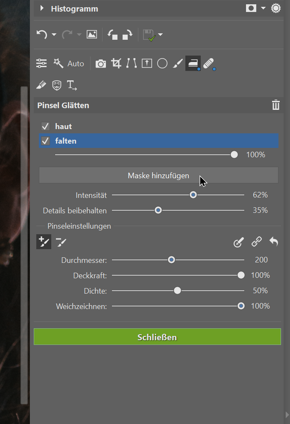The image size is (290, 424).
Task: Select the gradient filter tool
Action: click(x=147, y=64)
